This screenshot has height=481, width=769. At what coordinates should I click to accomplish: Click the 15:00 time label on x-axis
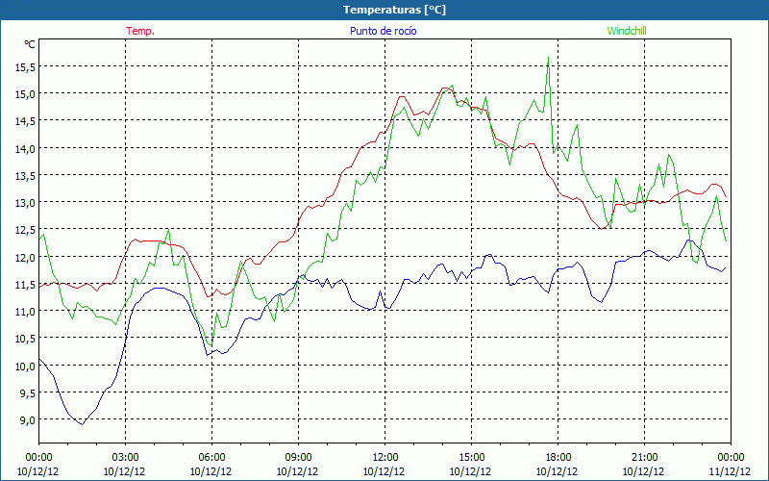pos(471,458)
